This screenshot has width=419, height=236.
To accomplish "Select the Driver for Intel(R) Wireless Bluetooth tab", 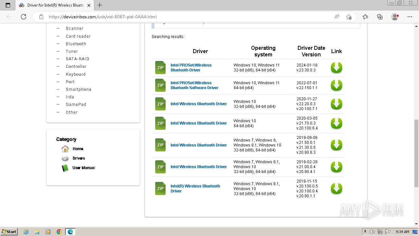I will click(54, 5).
